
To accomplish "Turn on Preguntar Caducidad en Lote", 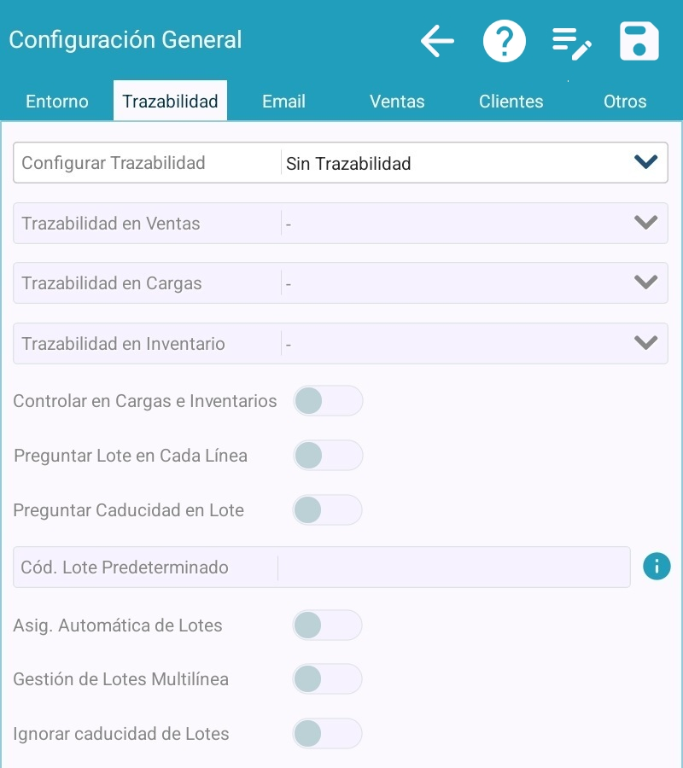I will pos(328,510).
